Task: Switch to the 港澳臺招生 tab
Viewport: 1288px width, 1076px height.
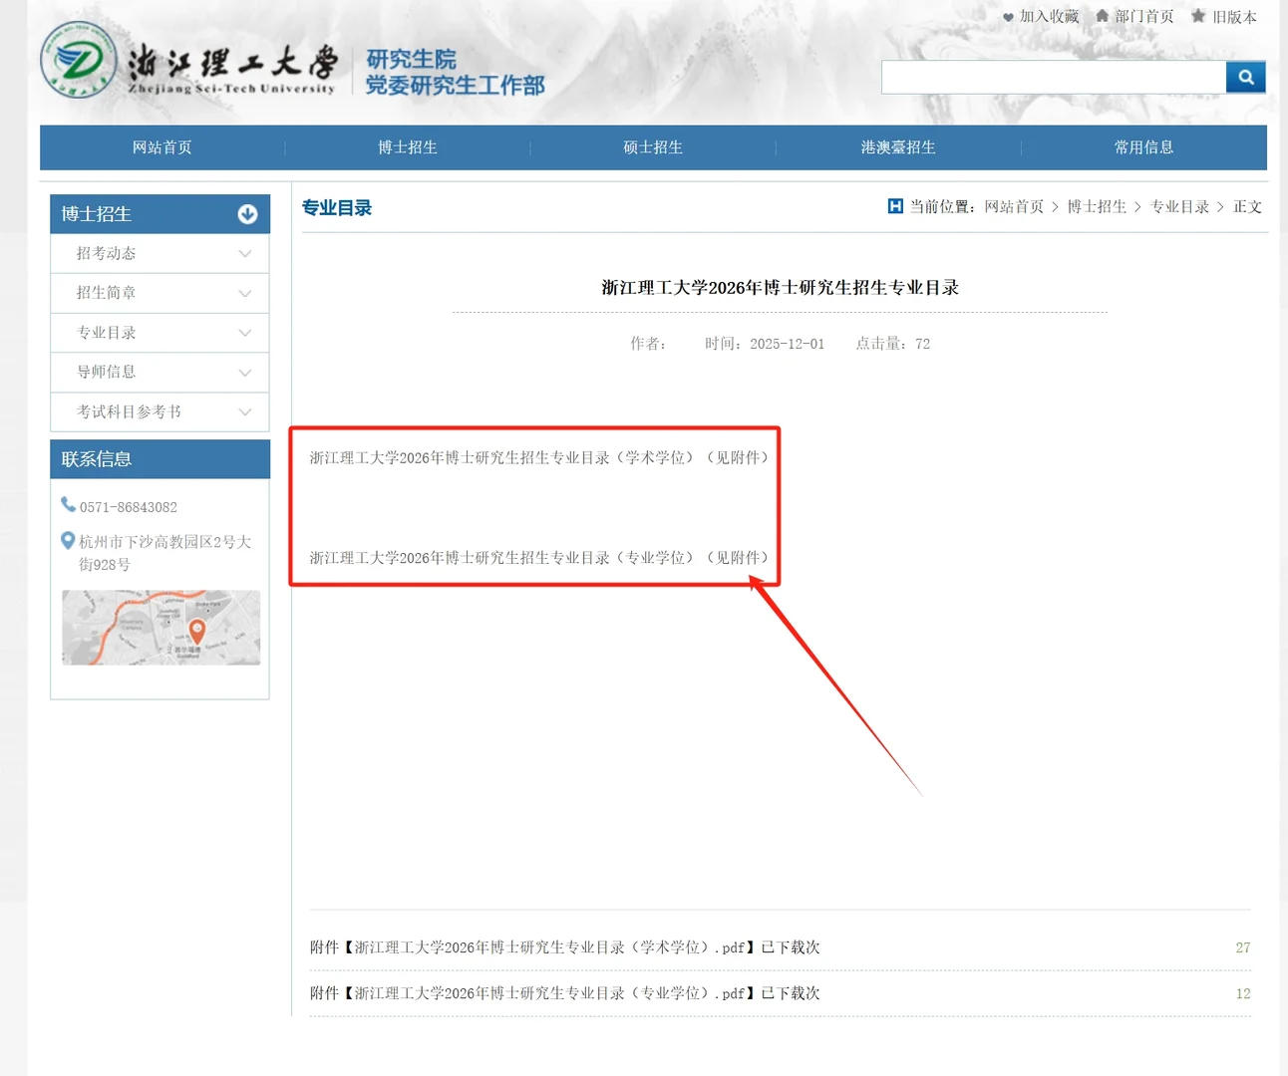Action: 897,146
